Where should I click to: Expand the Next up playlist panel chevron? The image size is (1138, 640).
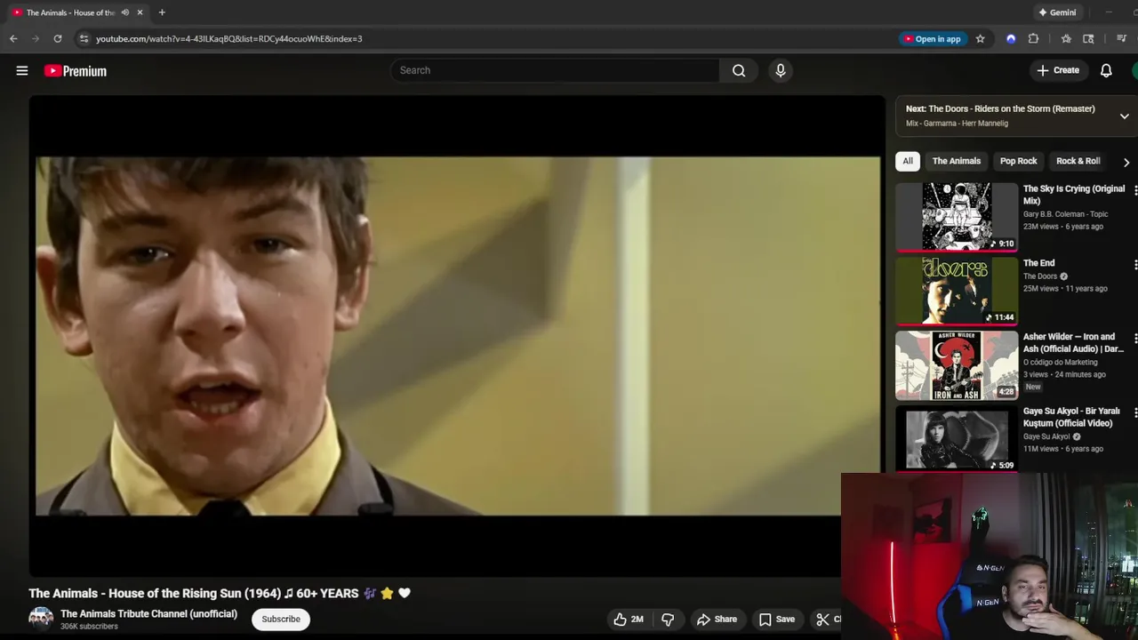click(1124, 116)
